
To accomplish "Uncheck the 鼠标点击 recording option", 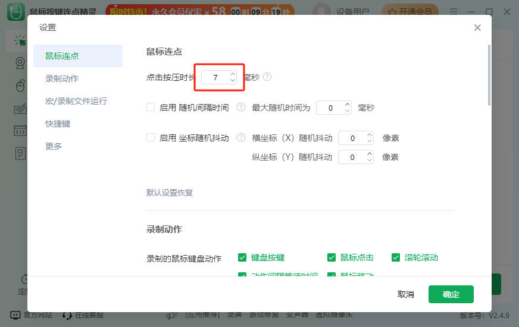I will (x=332, y=257).
